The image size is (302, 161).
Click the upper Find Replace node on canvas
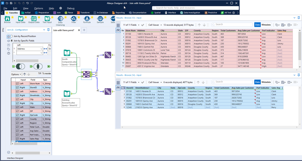tap(108, 55)
